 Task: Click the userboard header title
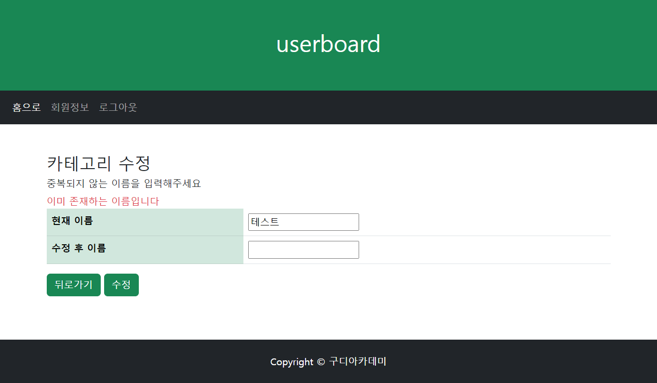[x=328, y=44]
